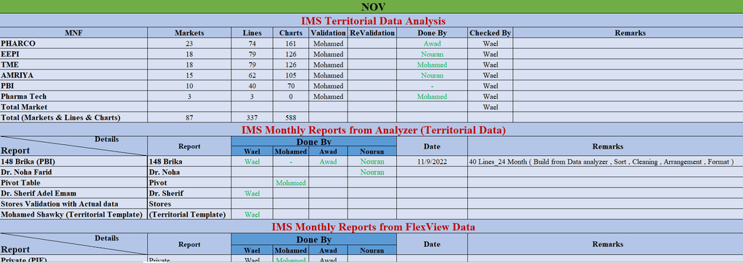
Task: Select Awad in 148 Brika row
Action: tap(328, 162)
